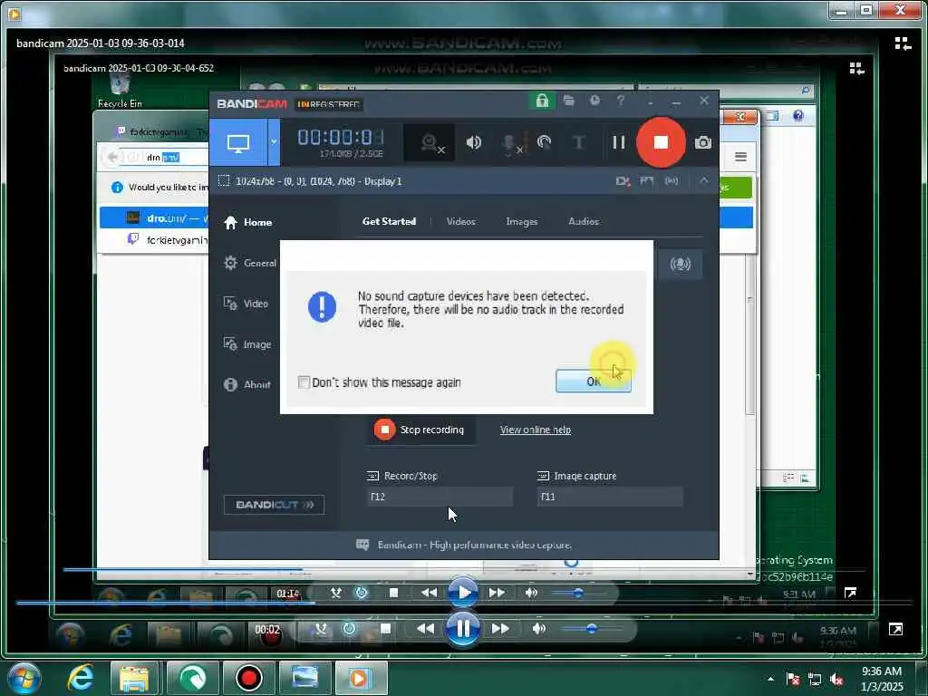
Task: Take a screenshot with Bandicam's camera icon
Action: [x=702, y=142]
